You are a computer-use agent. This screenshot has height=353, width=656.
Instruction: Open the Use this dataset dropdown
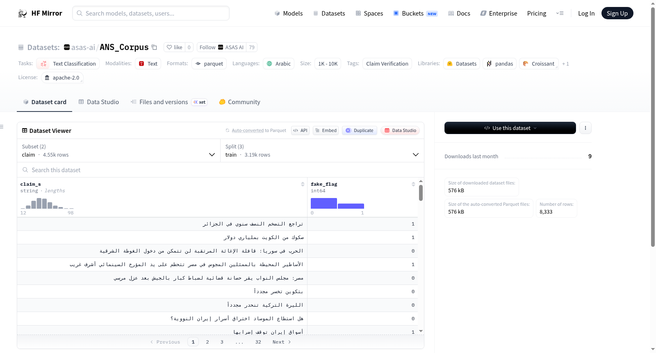(510, 128)
